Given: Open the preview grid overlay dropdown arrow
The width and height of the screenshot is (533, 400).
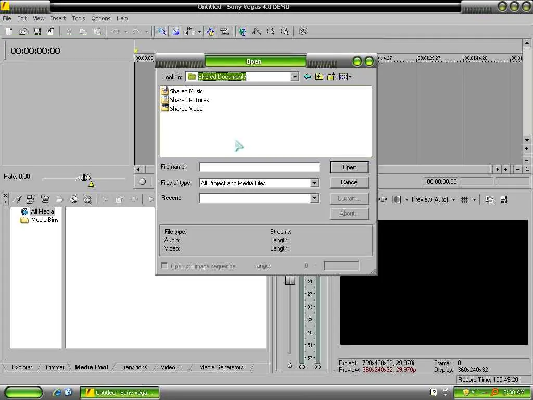Looking at the screenshot, I should [x=474, y=199].
